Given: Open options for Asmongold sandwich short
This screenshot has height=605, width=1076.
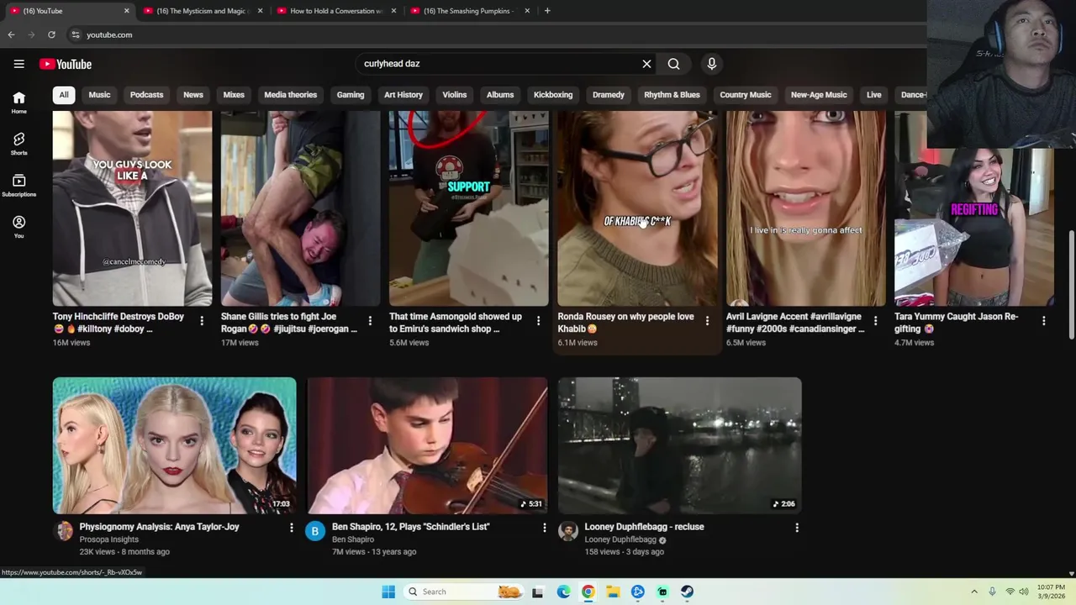Looking at the screenshot, I should tap(538, 321).
